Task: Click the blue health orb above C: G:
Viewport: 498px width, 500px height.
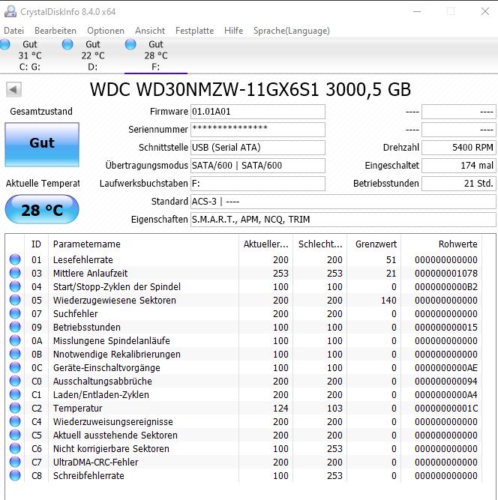Action: coord(5,44)
